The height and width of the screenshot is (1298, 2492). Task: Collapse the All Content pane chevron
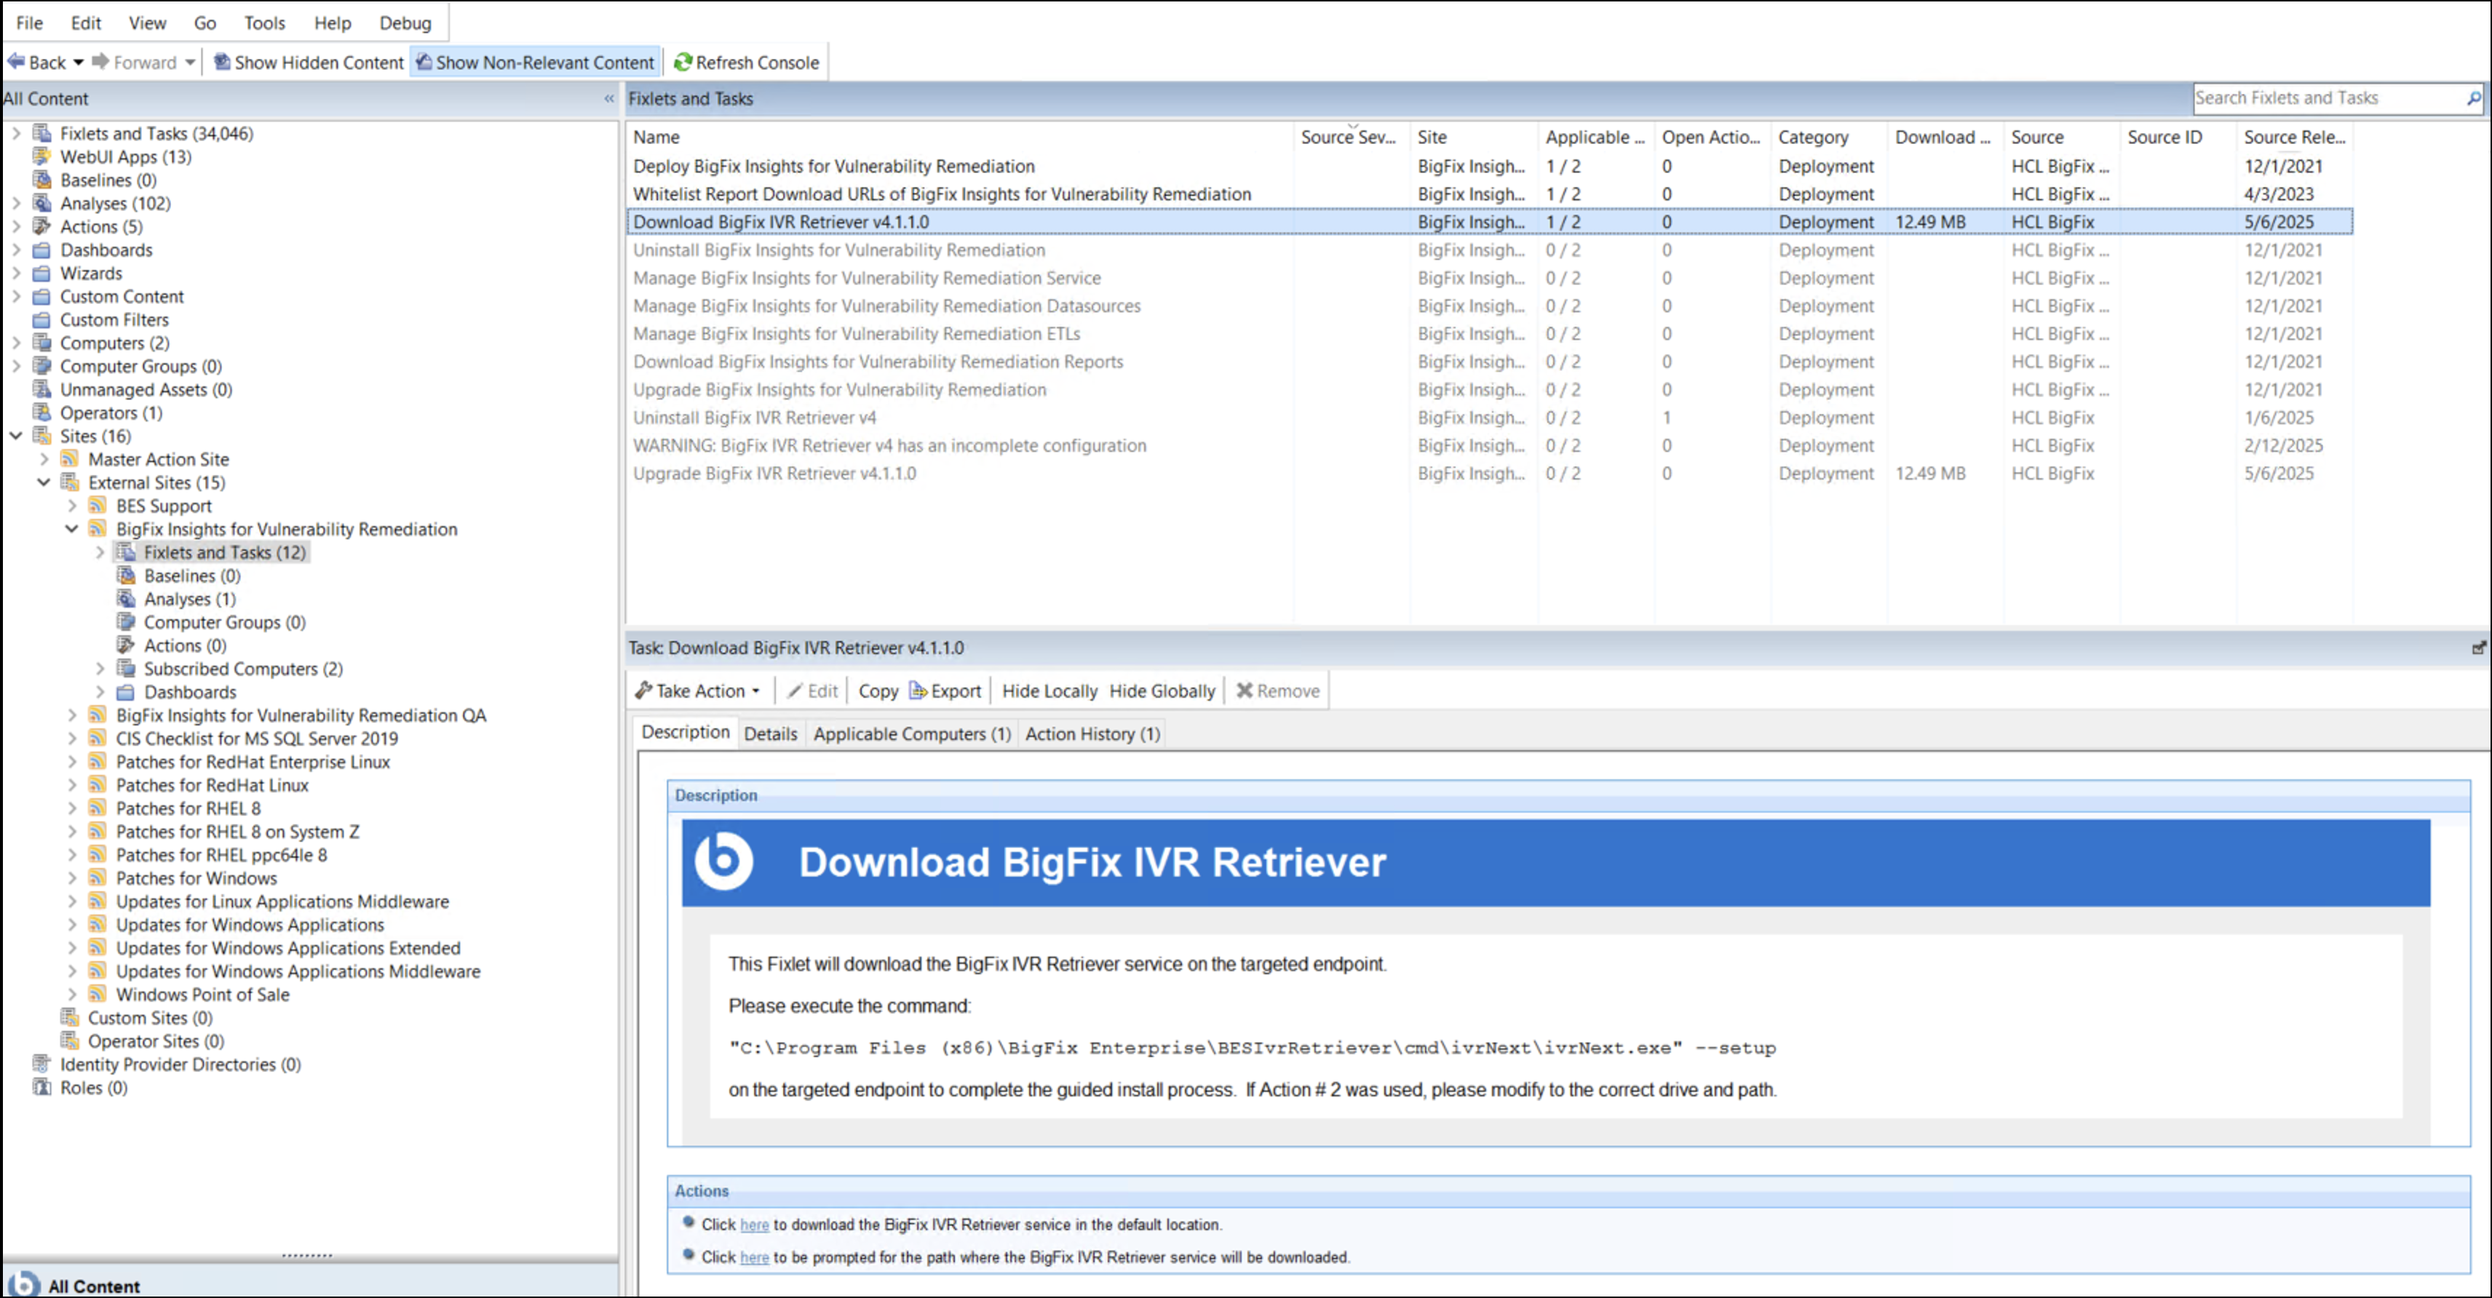[608, 99]
